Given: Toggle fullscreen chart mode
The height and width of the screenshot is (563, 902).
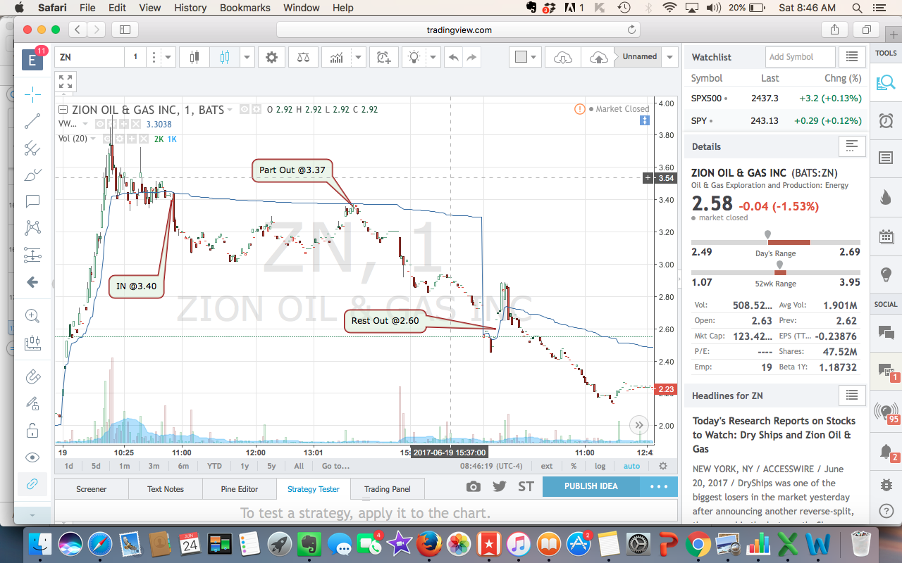Looking at the screenshot, I should (66, 82).
